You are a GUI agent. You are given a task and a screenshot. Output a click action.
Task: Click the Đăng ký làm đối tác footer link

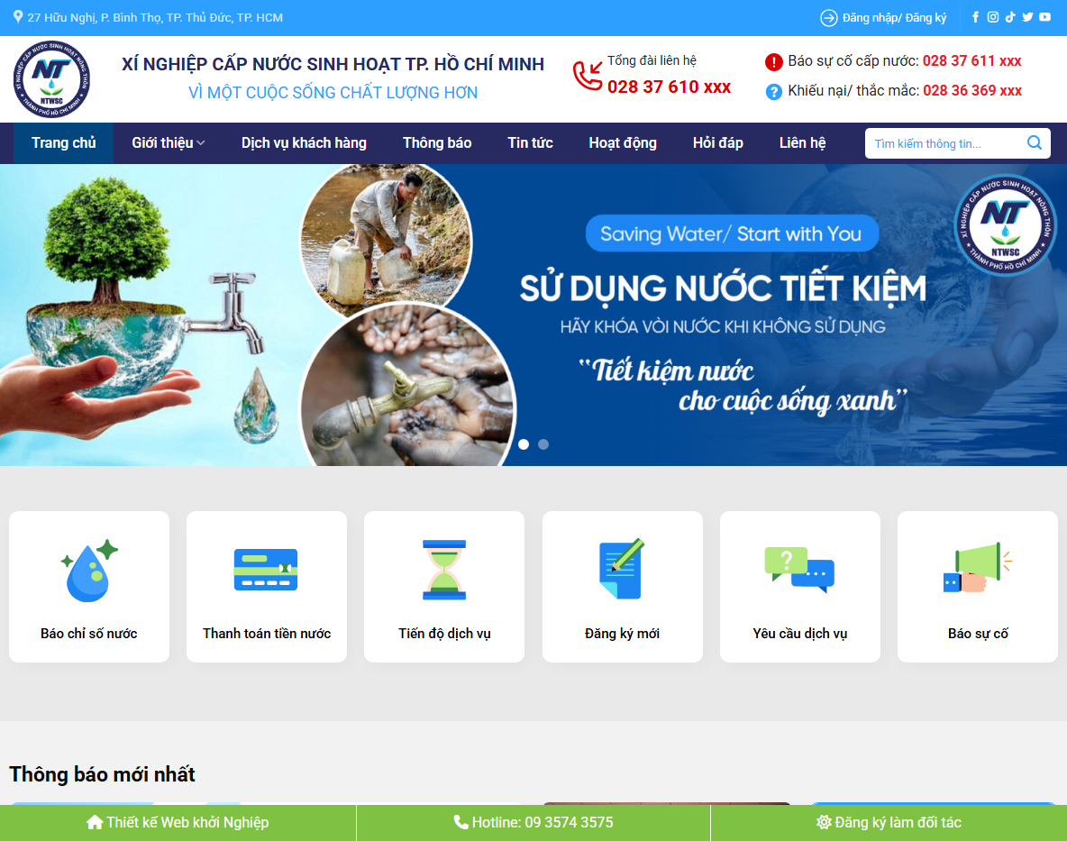point(889,822)
